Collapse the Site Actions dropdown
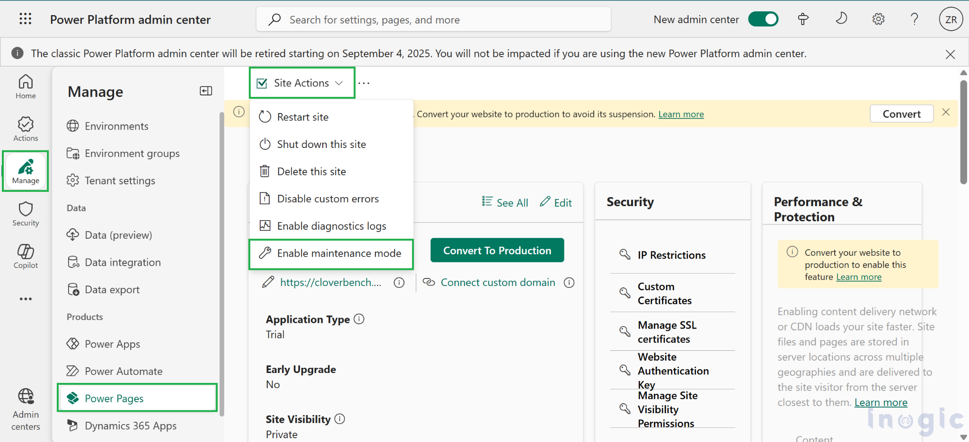The height and width of the screenshot is (442, 969). [302, 83]
